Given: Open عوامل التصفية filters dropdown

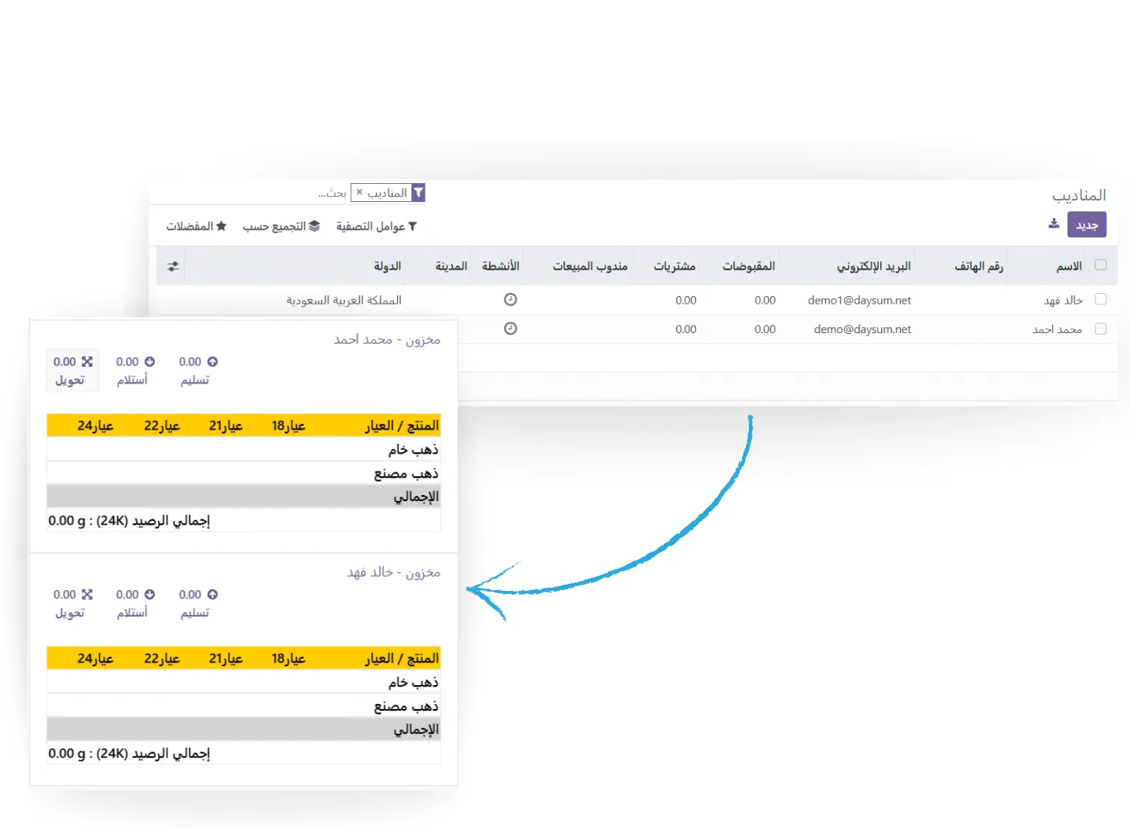Looking at the screenshot, I should tap(376, 226).
